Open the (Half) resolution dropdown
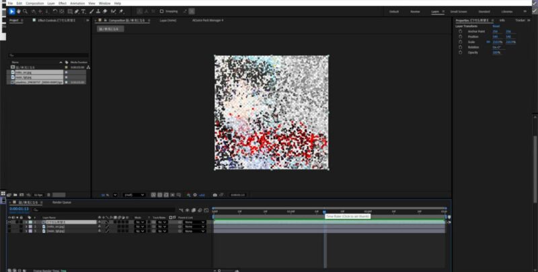 tap(134, 195)
